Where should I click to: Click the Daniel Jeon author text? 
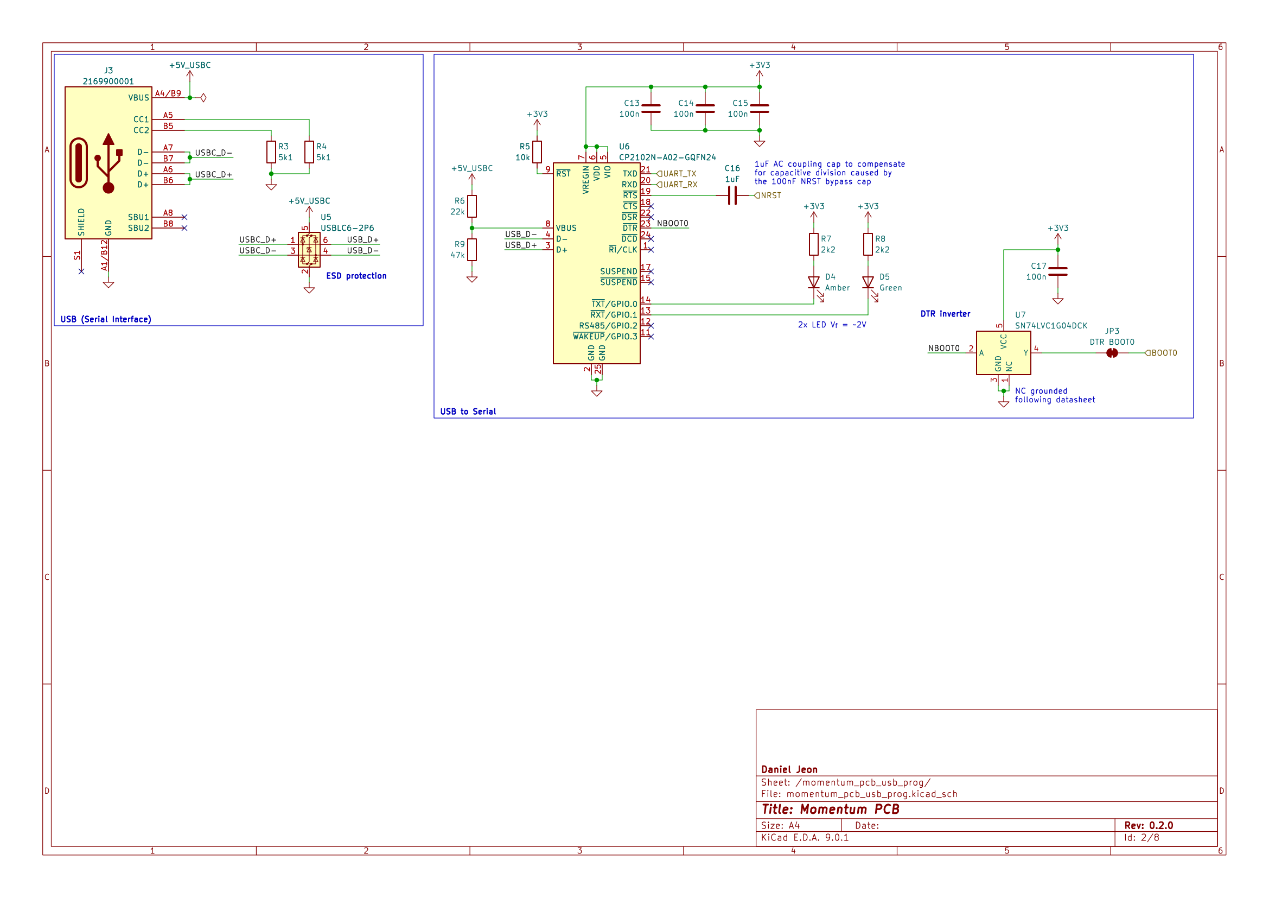790,769
